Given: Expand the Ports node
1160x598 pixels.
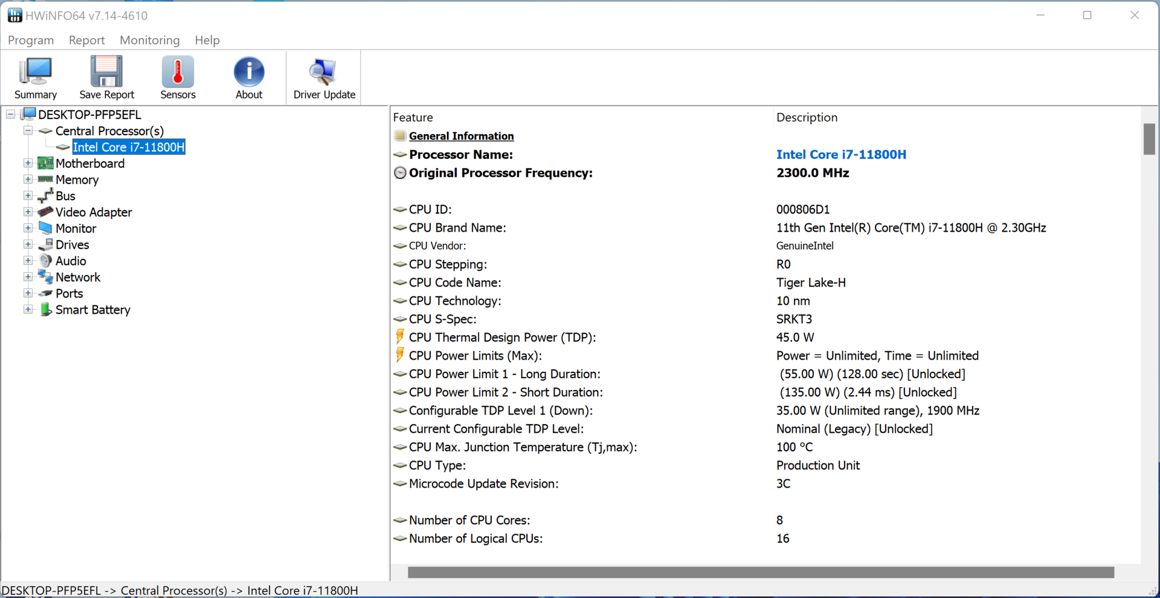Looking at the screenshot, I should 28,293.
